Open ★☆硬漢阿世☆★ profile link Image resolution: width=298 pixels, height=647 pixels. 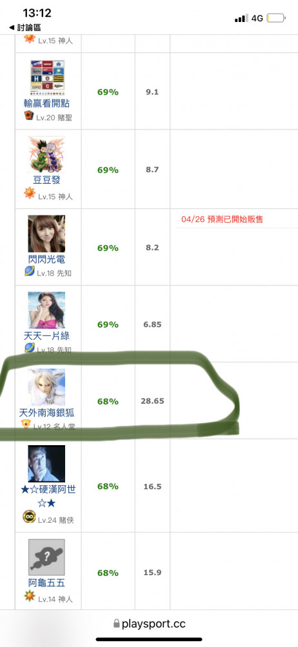(48, 496)
